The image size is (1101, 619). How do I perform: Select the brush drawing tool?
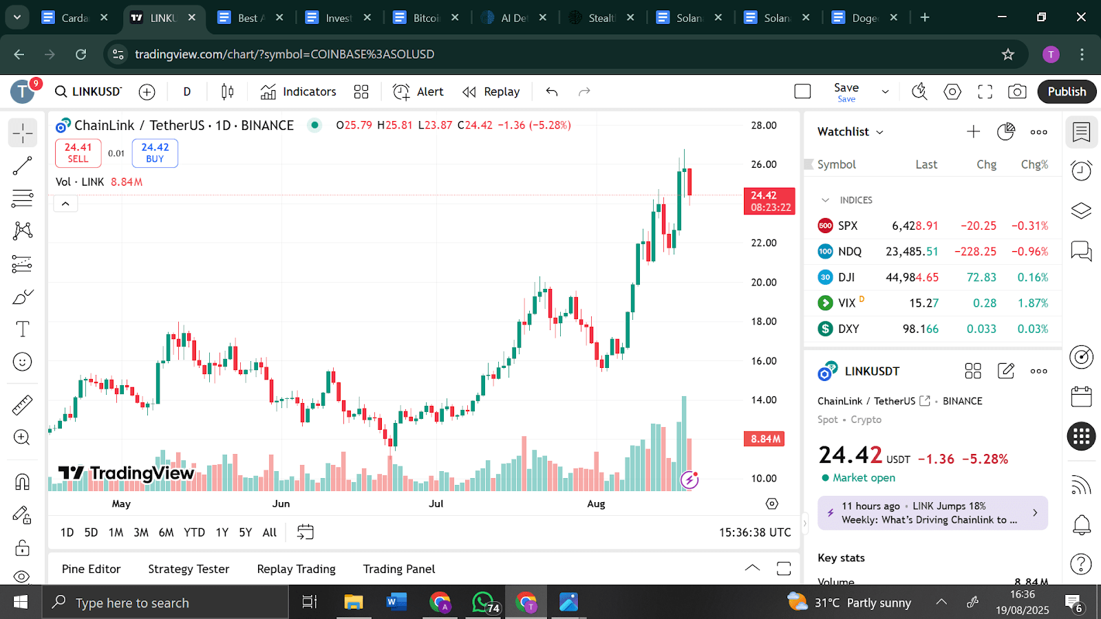[23, 296]
